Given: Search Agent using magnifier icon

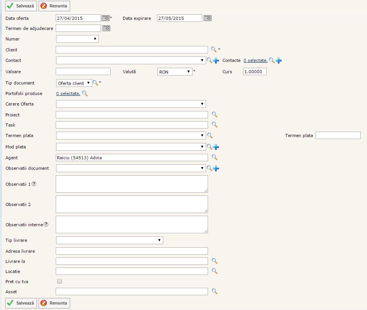Looking at the screenshot, I should (x=214, y=157).
